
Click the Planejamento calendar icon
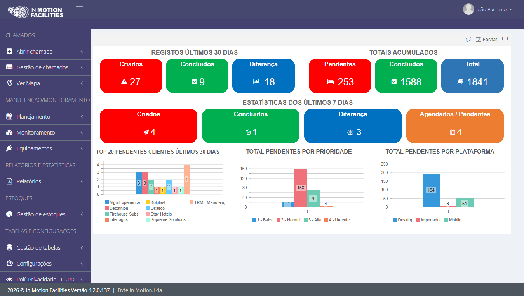tap(9, 116)
